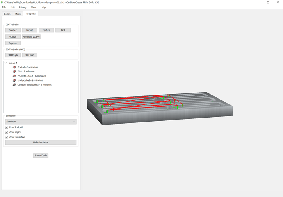Select the Slot - 8 minutes toolpath entry
This screenshot has height=197, width=283.
(x=26, y=72)
